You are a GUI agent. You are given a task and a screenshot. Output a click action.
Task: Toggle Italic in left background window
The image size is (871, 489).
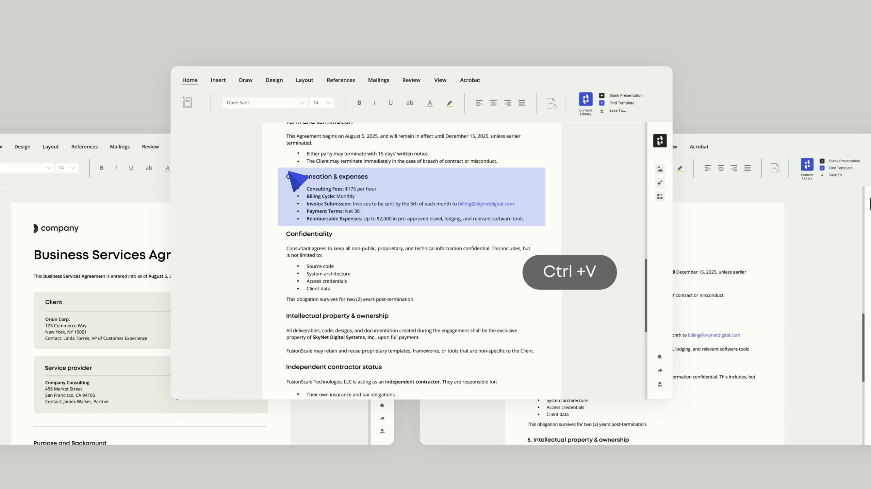(116, 168)
